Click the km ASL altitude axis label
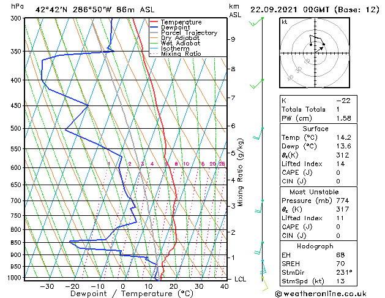This screenshot has height=298, width=385. (235, 10)
